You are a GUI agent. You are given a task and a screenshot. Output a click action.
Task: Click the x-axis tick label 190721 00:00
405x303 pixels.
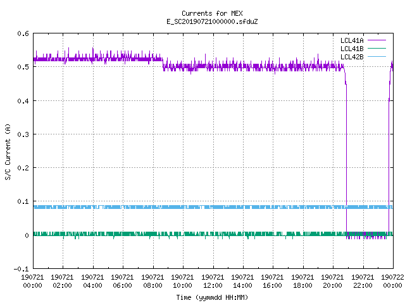(32, 282)
